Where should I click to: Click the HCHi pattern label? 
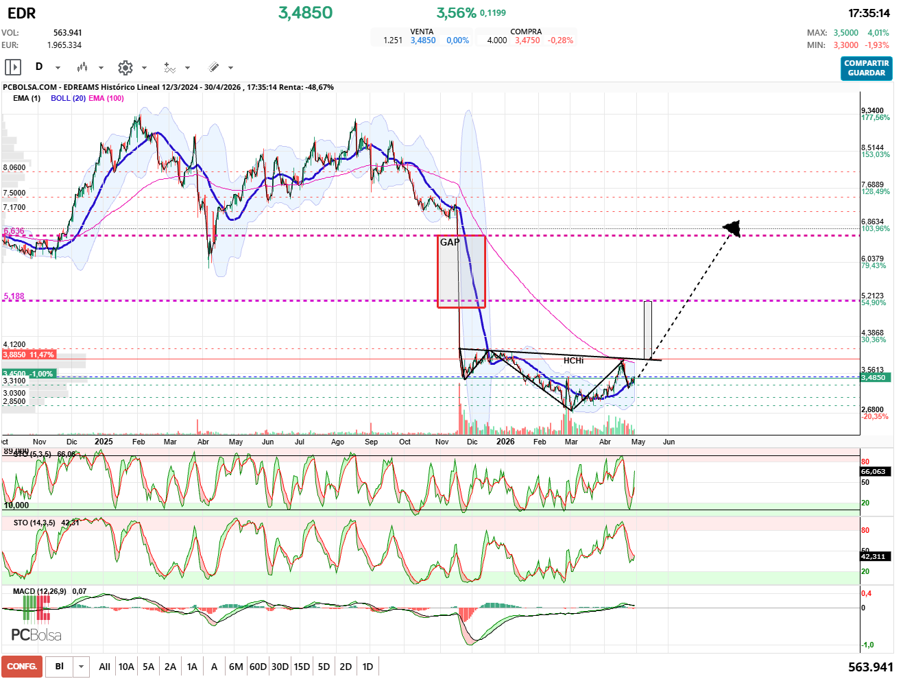tap(574, 360)
